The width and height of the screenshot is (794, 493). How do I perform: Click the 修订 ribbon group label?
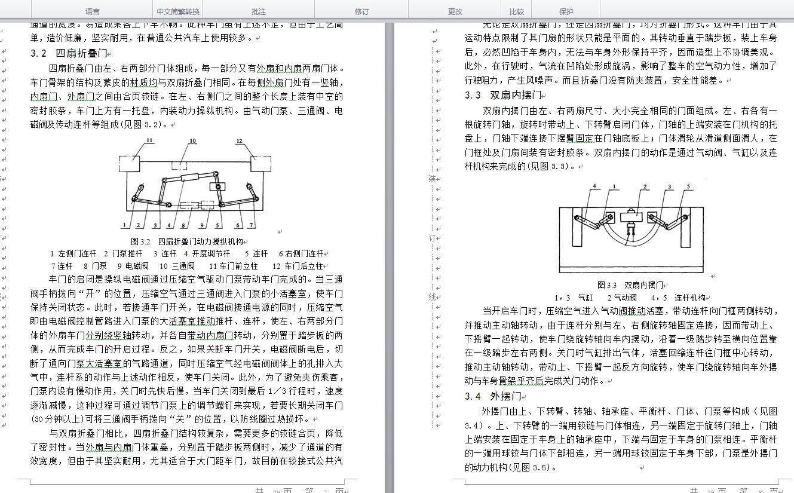361,11
